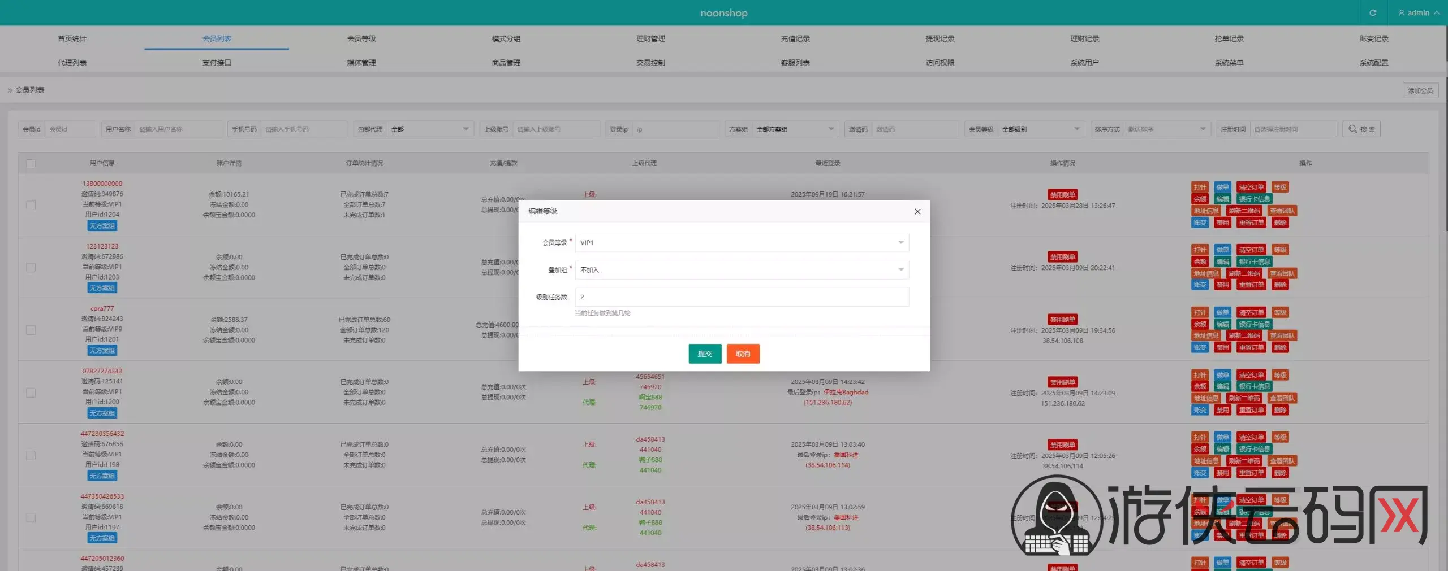Expand the 叠加组 不加入 dropdown
The height and width of the screenshot is (571, 1448).
click(742, 270)
